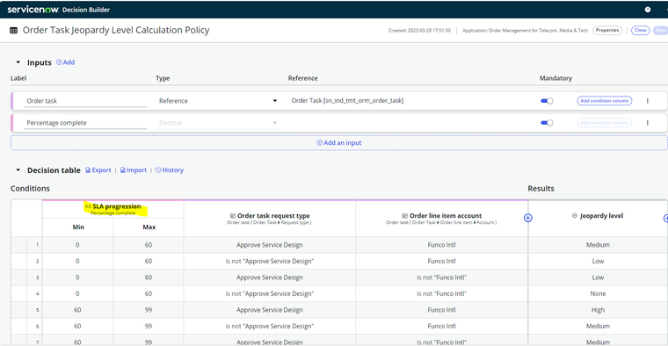Screen dimensions: 668x346
Task: Click the help question mark icon
Action: pos(648,10)
